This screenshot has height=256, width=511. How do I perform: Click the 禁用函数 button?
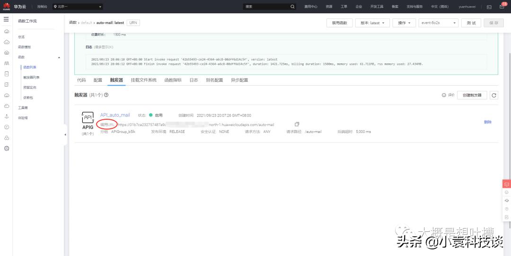tap(339, 23)
